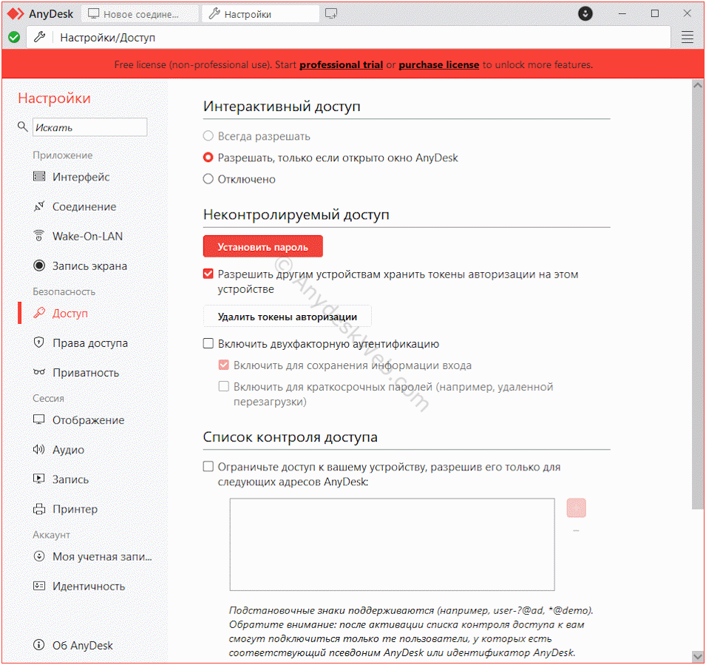Open the purchase license link
This screenshot has width=706, height=665.
click(x=438, y=64)
